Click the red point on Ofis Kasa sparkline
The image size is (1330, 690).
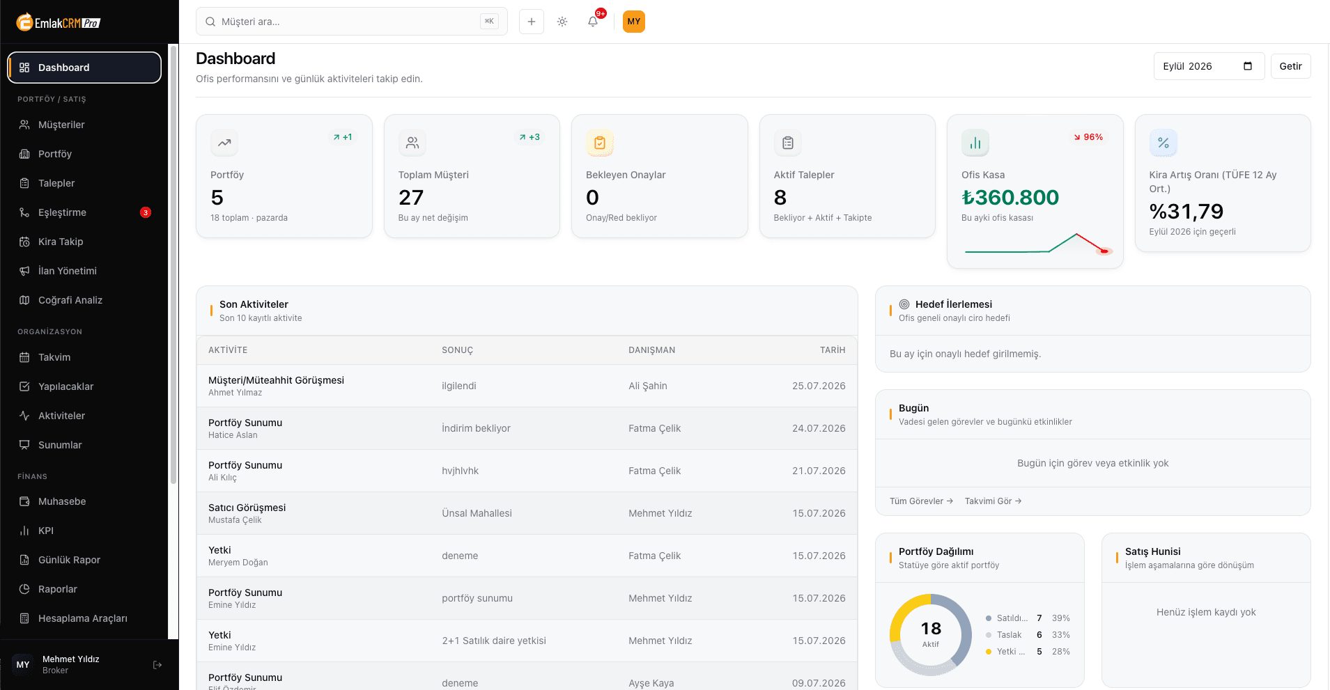(1104, 251)
